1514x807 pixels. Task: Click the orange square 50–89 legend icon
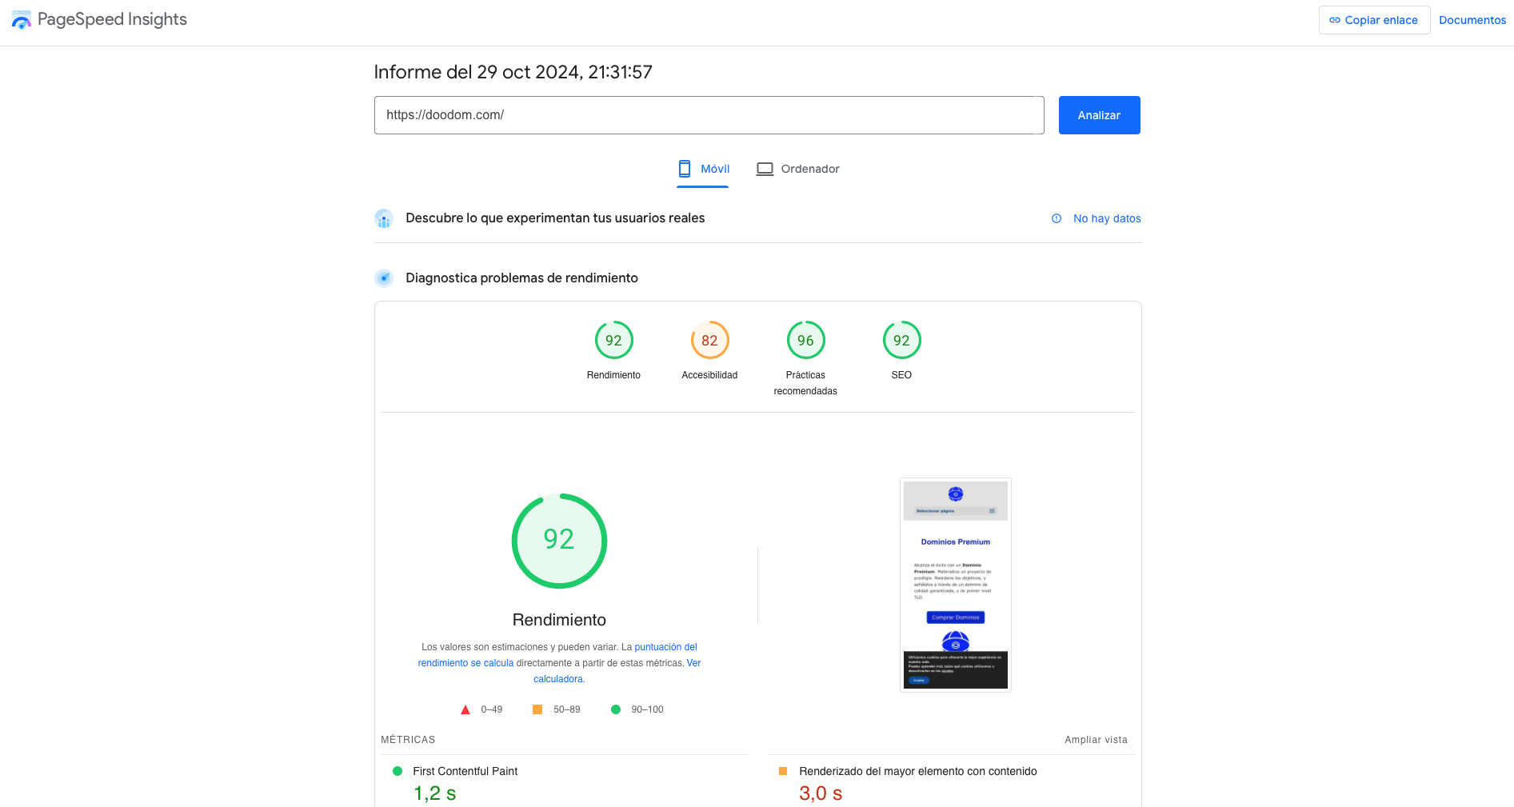(537, 709)
